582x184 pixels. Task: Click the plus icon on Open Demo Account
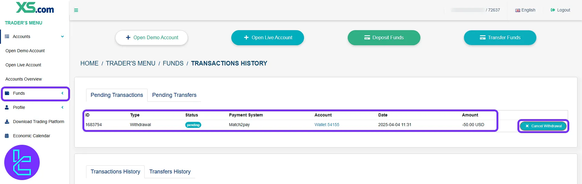[128, 37]
